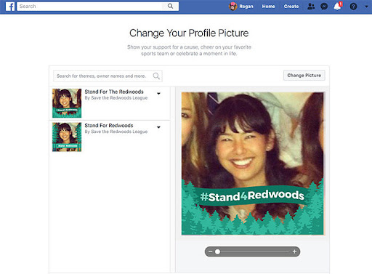The image size is (372, 274).
Task: Click Regan's profile avatar picture
Action: coord(232,7)
